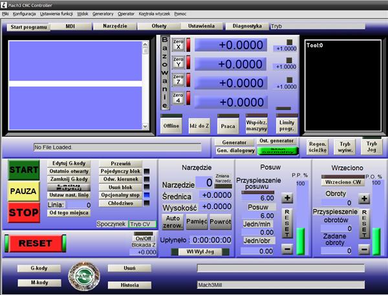Click feed override green slider bar

point(301,241)
